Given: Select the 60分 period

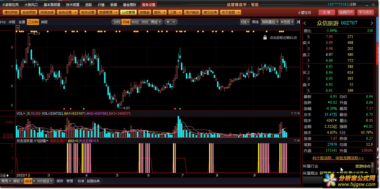Looking at the screenshot, I should point(135,22).
